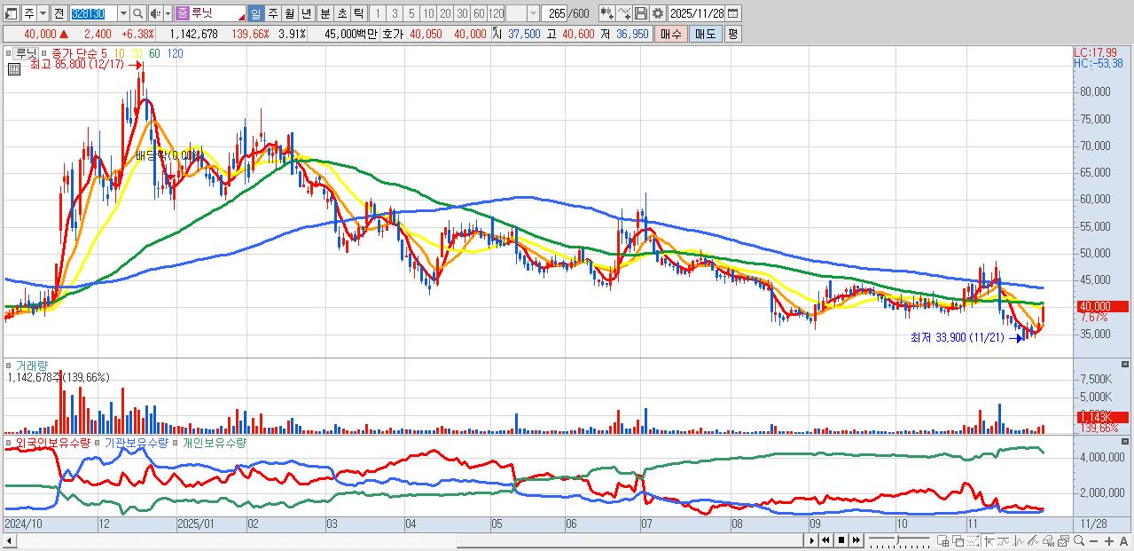Click the 루닛 label button in chart legend
Image resolution: width=1134 pixels, height=551 pixels.
tap(28, 53)
